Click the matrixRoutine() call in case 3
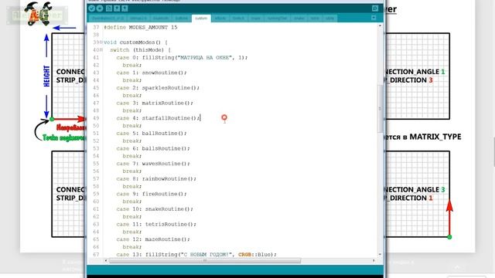Viewport: 495px width, 278px height. pos(167,103)
